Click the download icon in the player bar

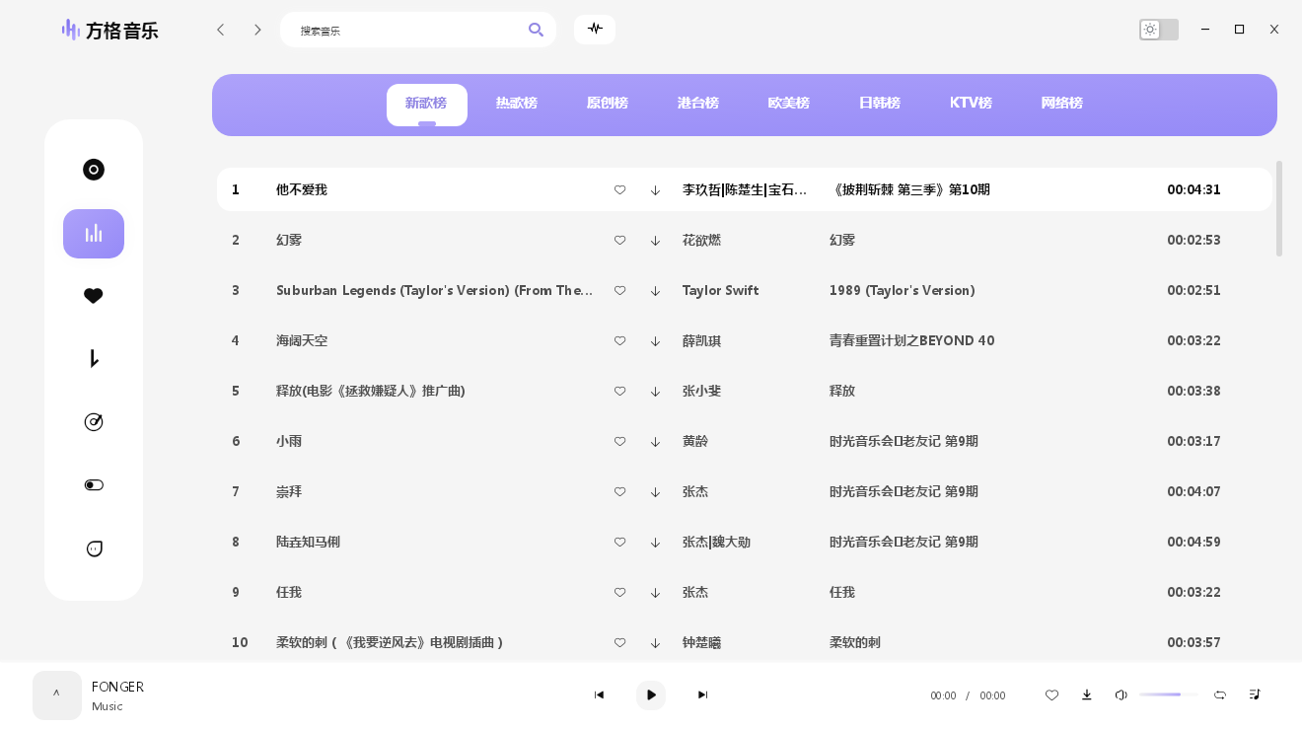[1087, 694]
